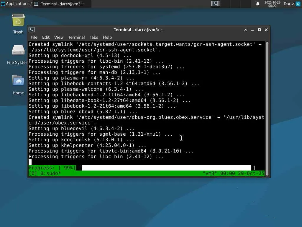
Task: Click the line 'Setting up plasma-welcome'
Action: tap(86, 89)
